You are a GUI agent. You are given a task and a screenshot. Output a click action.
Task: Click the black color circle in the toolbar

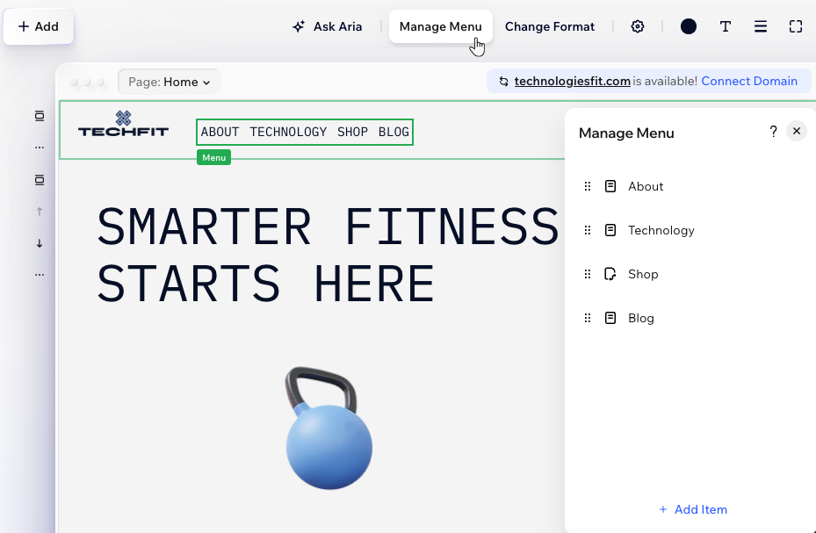[688, 26]
